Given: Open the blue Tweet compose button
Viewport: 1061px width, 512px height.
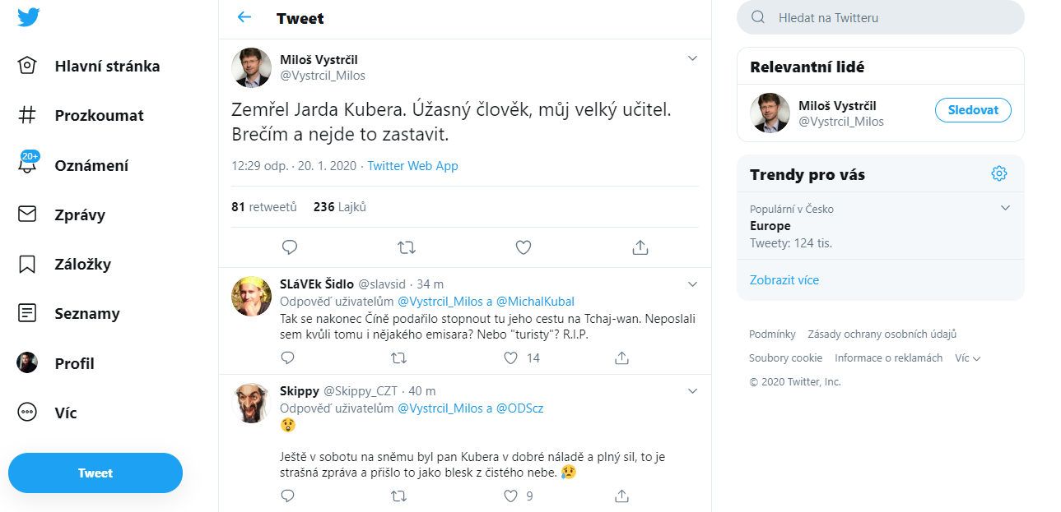Looking at the screenshot, I should [x=95, y=473].
